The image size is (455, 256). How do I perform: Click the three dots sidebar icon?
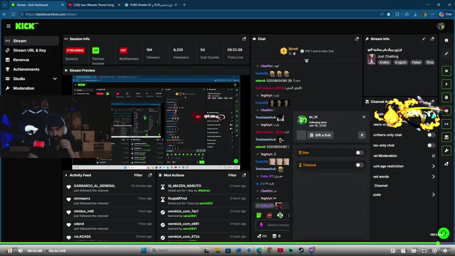pos(446,164)
